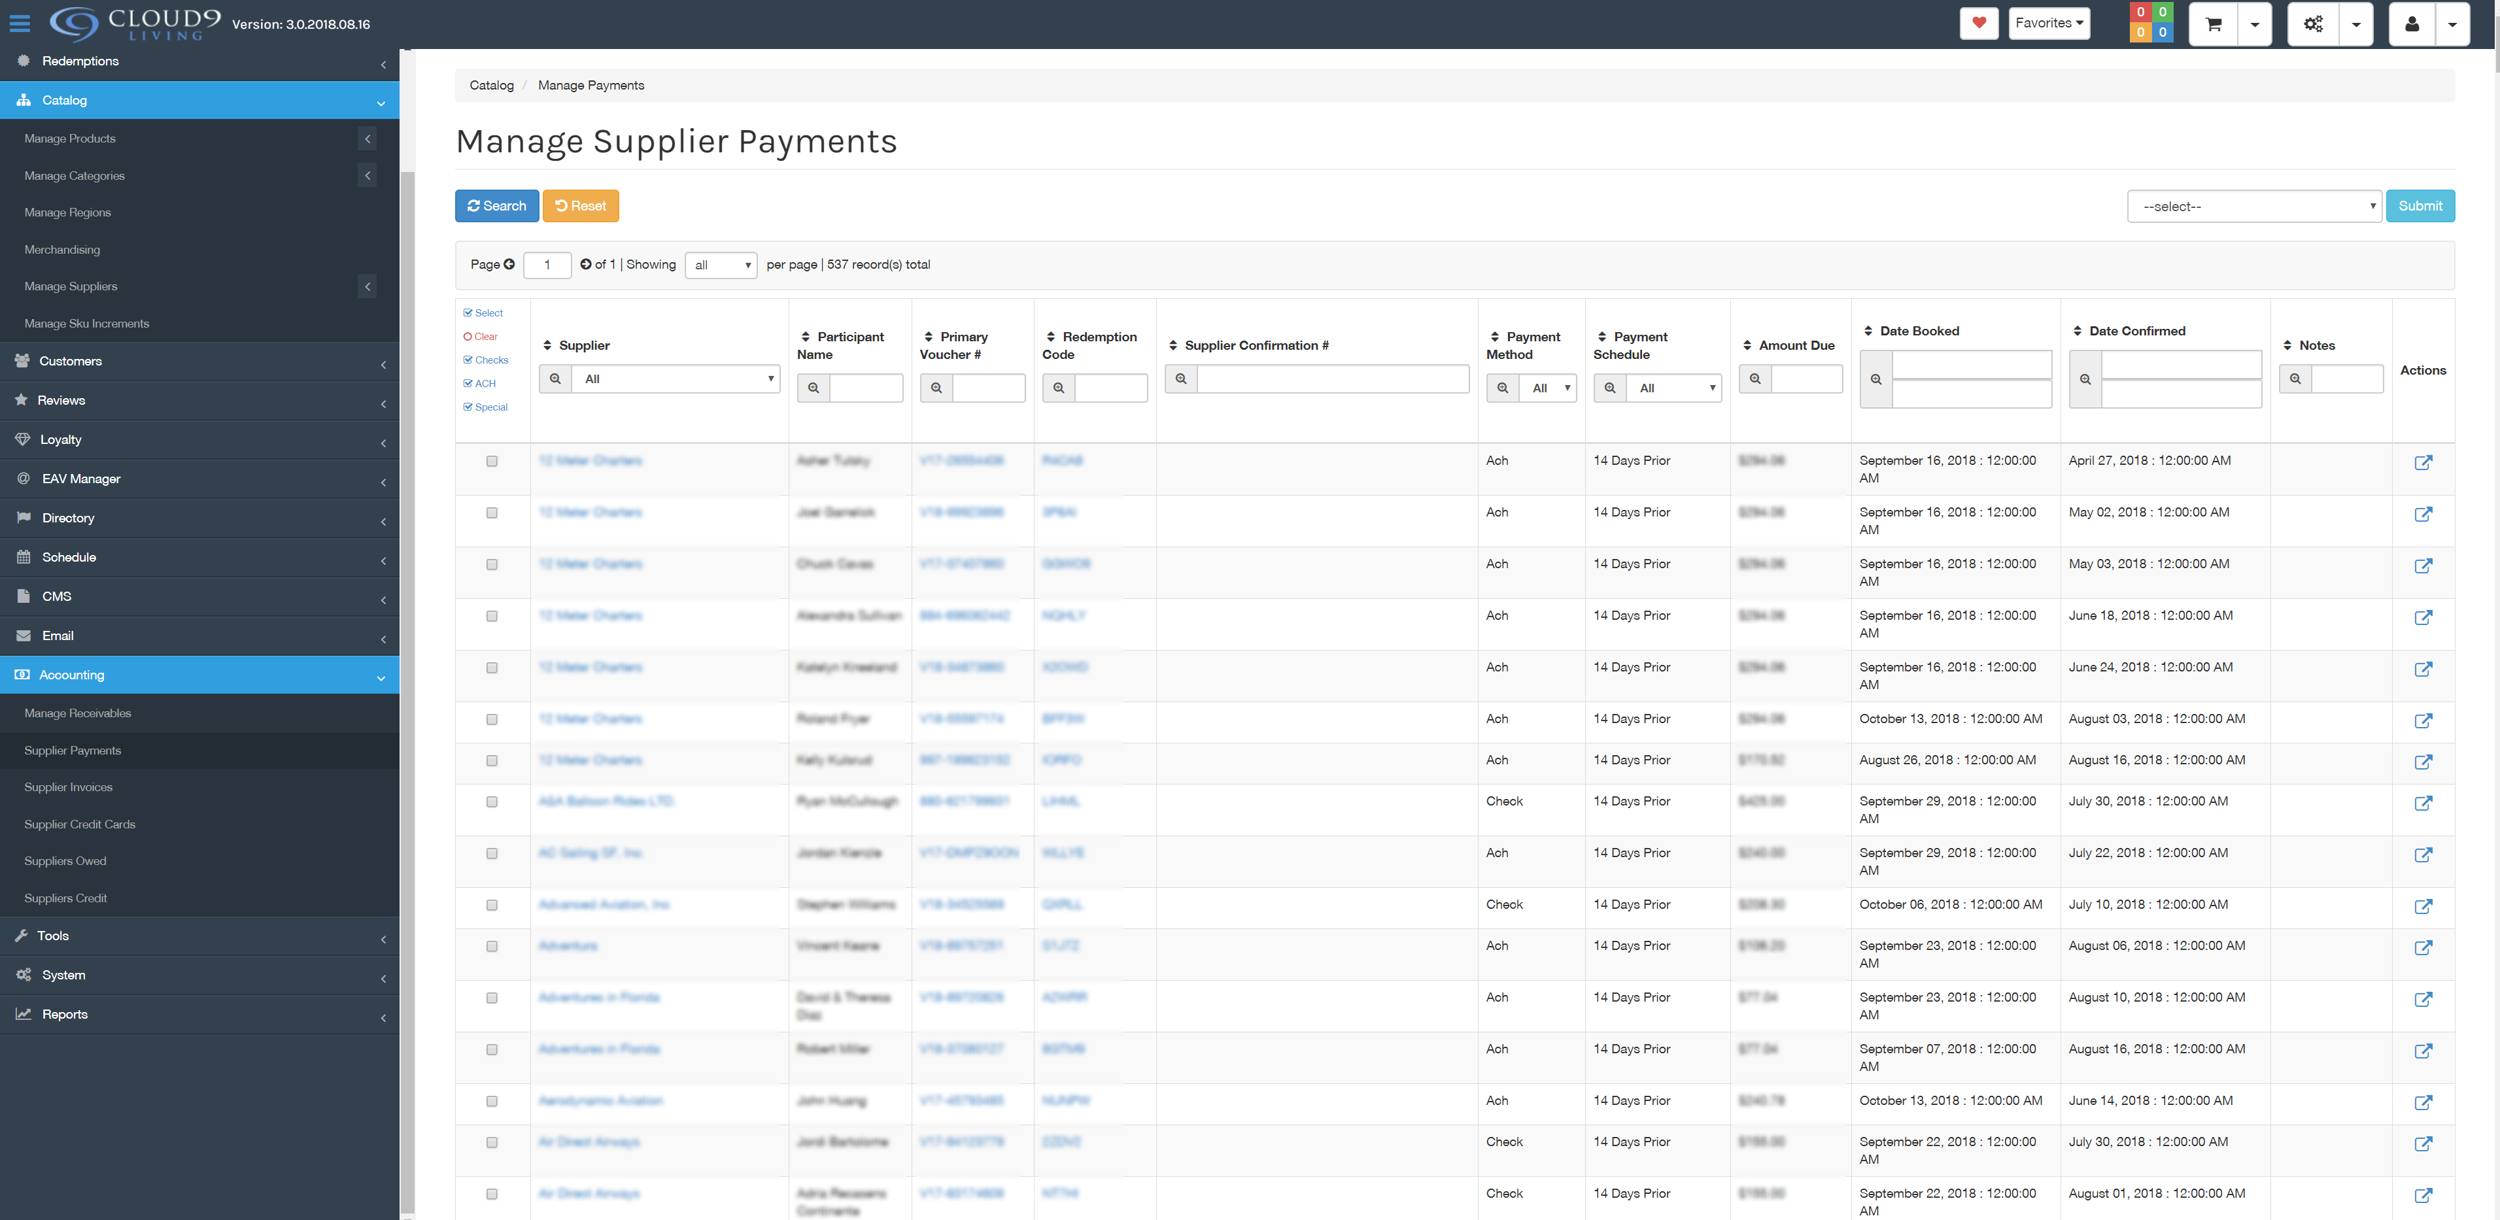The height and width of the screenshot is (1220, 2500).
Task: Click sort icon on Supplier column
Action: (x=547, y=345)
